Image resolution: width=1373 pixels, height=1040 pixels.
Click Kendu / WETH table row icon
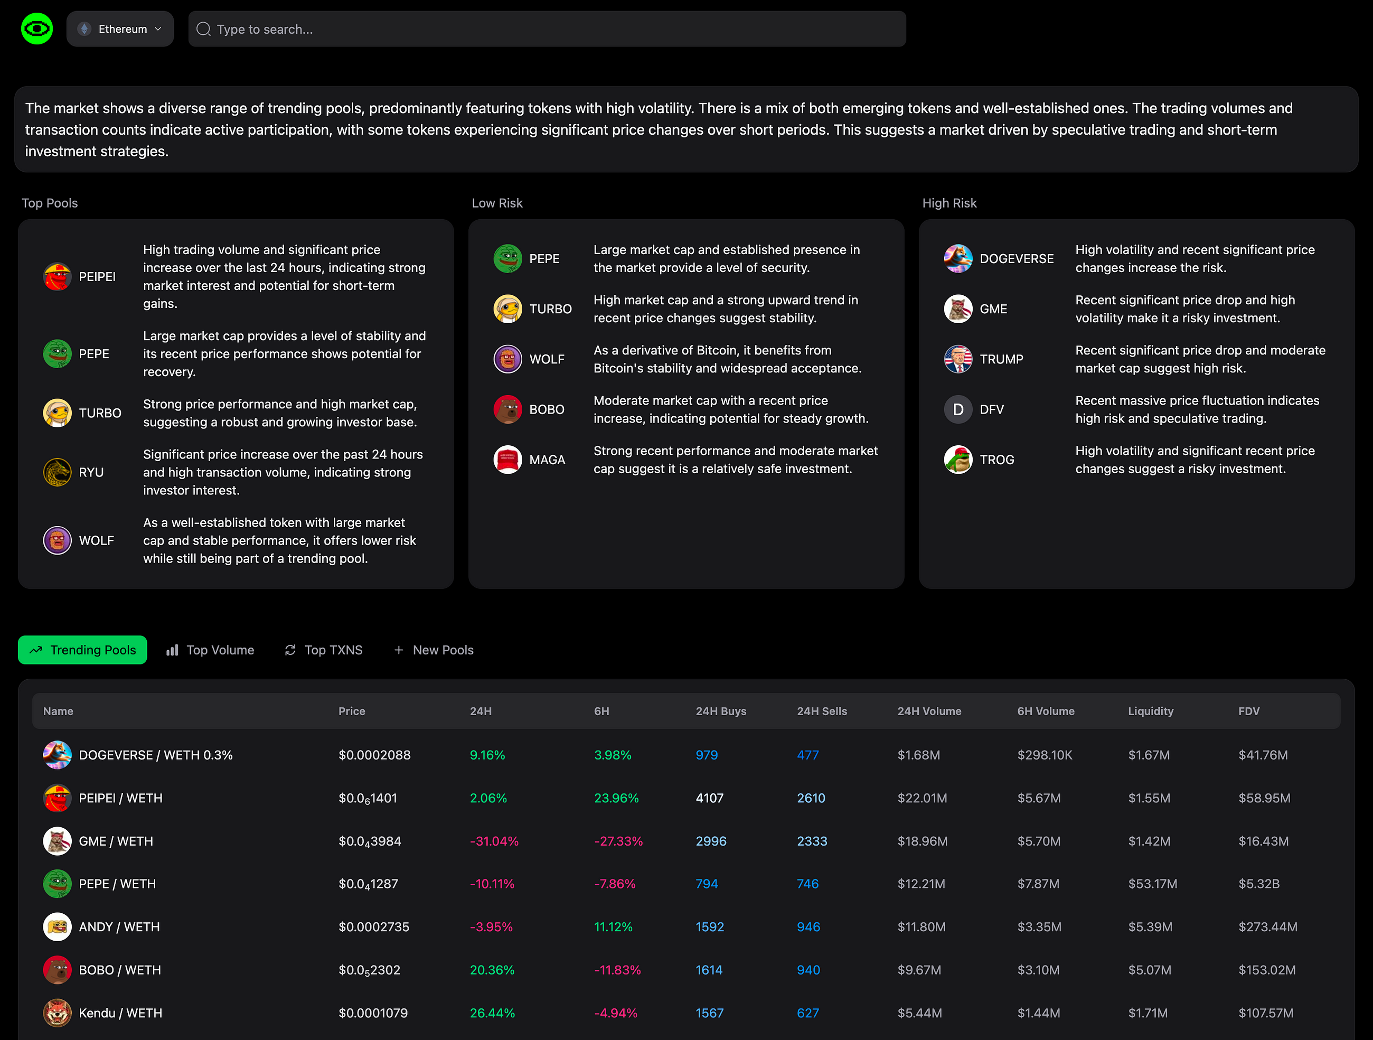point(57,1013)
